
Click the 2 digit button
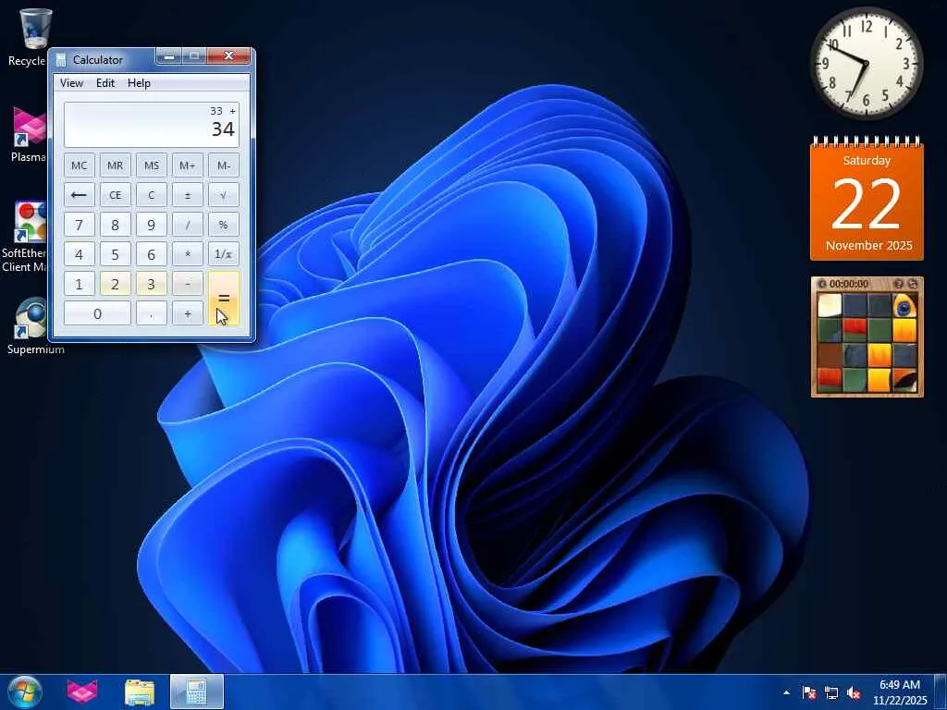tap(116, 284)
